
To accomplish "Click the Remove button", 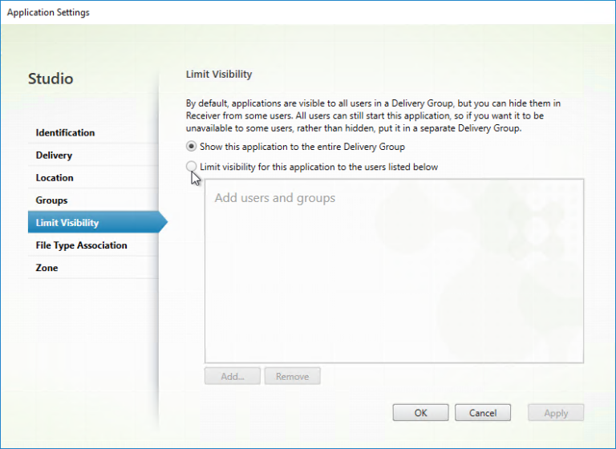I will point(293,376).
